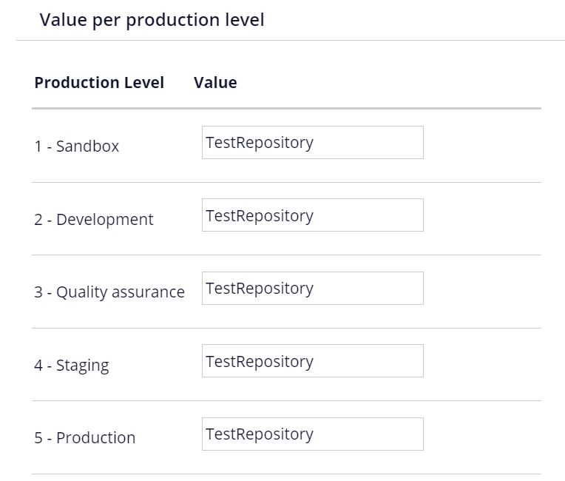Click the "Value per production level" heading
This screenshot has width=565, height=481.
tap(152, 20)
